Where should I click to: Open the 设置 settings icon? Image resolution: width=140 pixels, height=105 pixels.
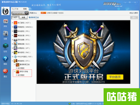[5, 34]
